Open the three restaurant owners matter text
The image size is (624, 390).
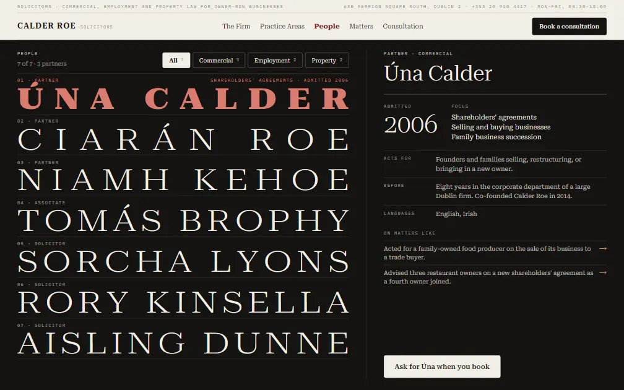[488, 277]
